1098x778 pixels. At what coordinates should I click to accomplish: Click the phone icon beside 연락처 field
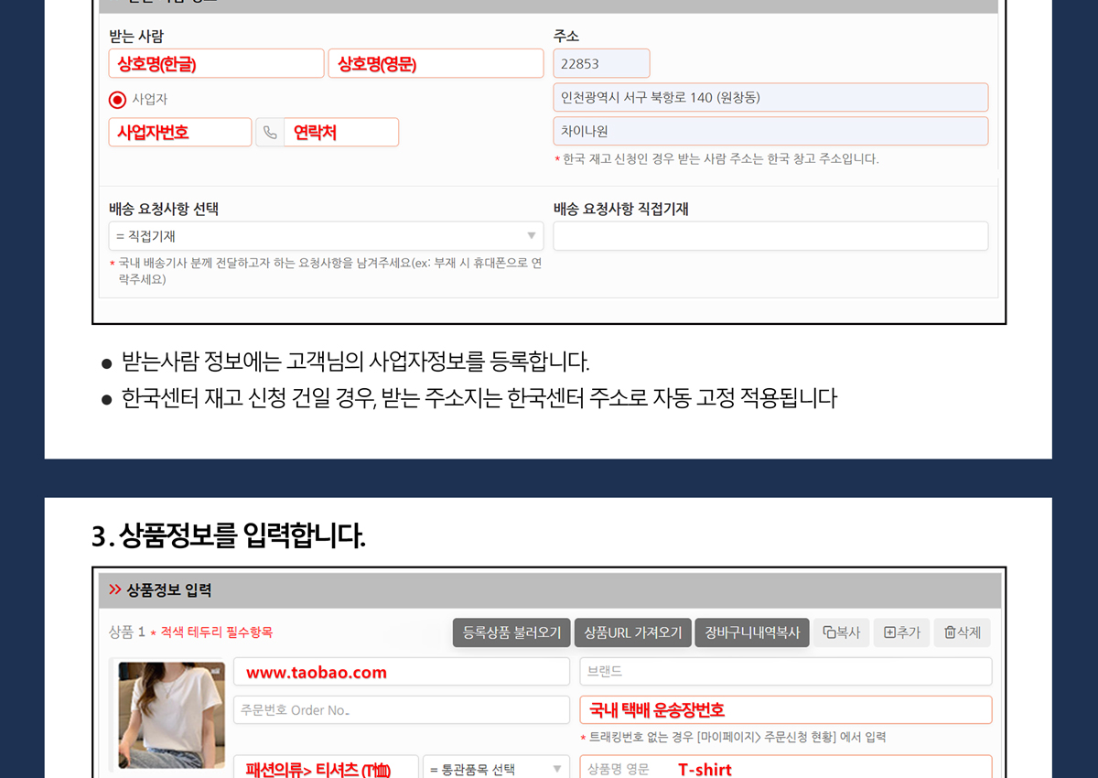(270, 133)
